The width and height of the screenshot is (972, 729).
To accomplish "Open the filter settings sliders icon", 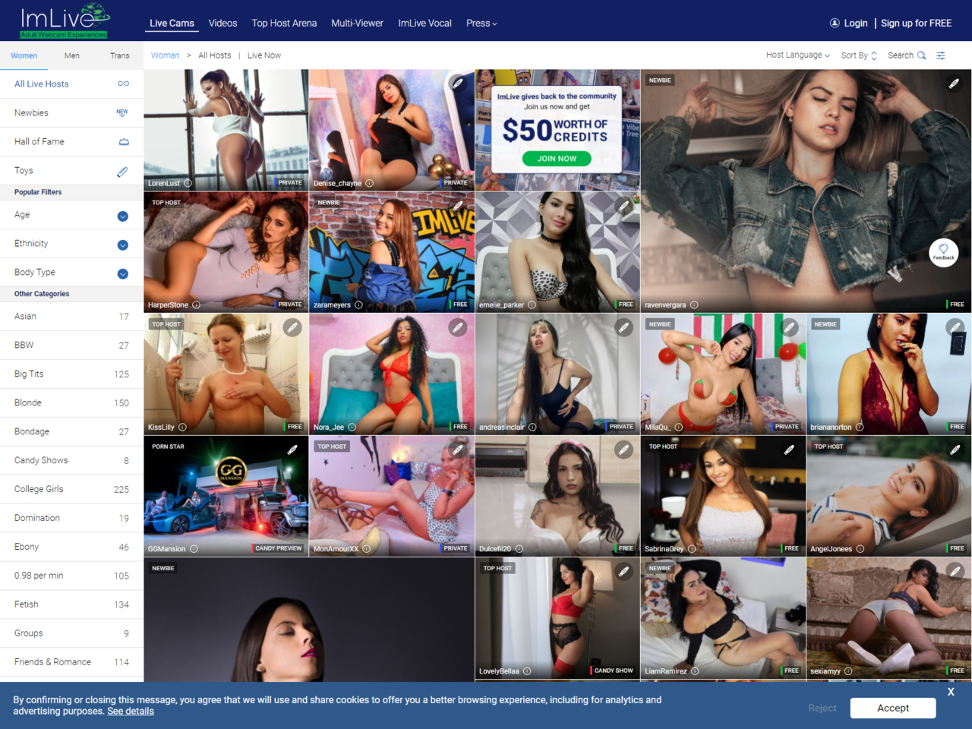I will click(941, 55).
